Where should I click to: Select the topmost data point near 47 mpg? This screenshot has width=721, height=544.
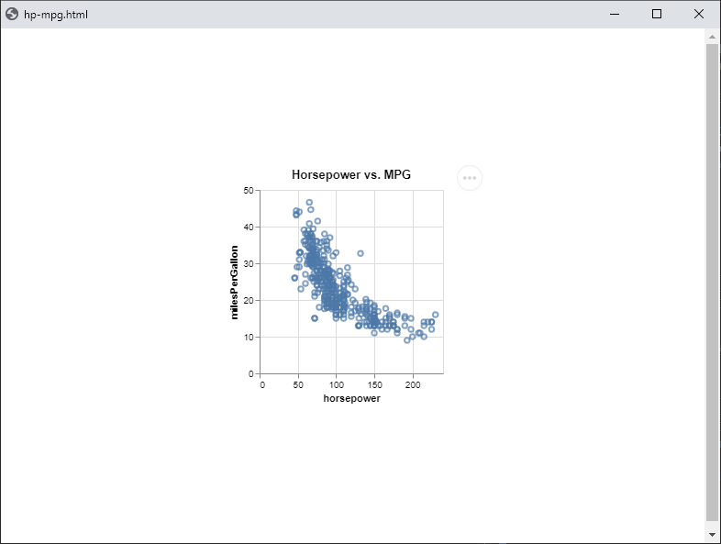(309, 203)
